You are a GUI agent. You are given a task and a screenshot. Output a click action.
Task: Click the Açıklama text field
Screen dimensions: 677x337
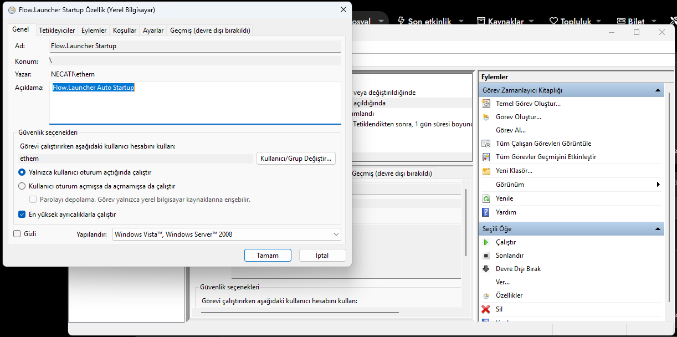(x=195, y=103)
